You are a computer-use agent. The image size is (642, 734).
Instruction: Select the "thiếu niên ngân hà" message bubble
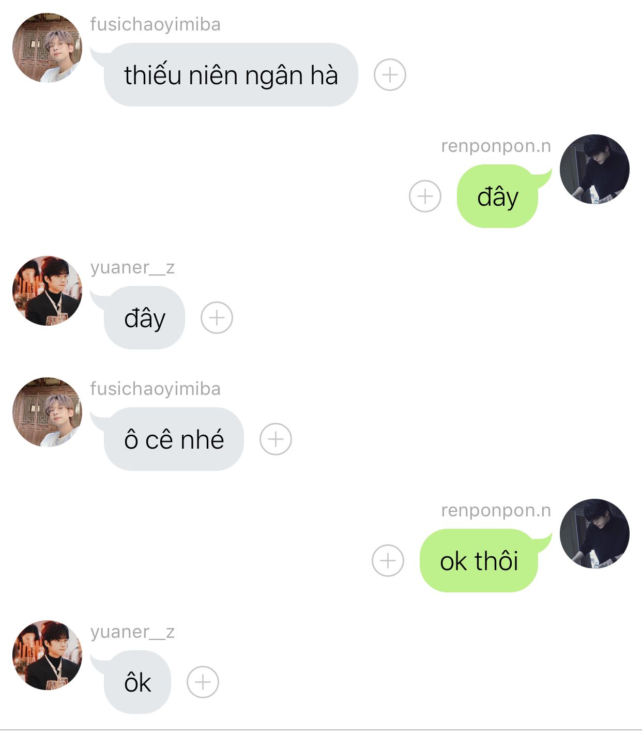click(x=231, y=75)
